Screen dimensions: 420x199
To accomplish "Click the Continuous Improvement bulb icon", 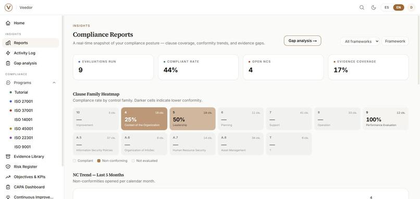I will (x=8, y=197).
